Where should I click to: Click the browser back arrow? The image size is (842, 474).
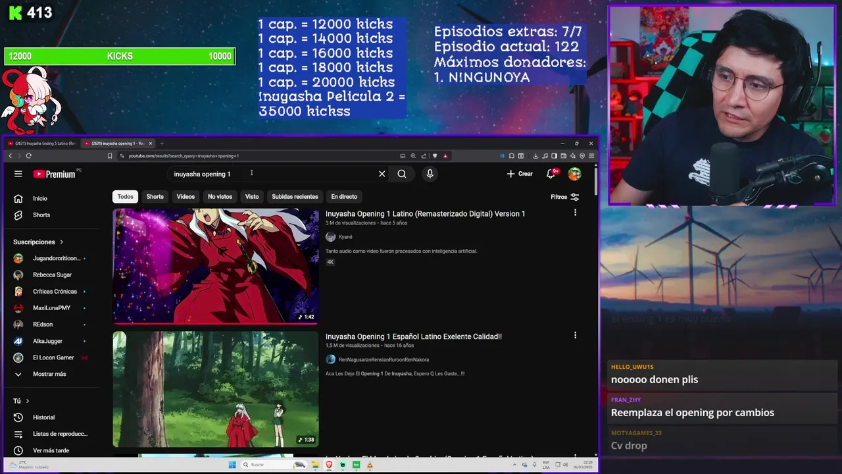(x=10, y=156)
